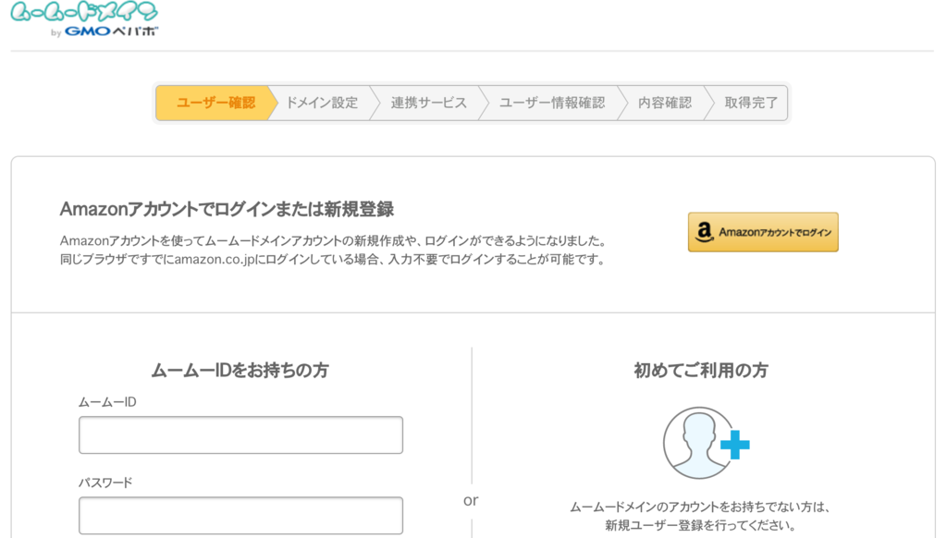The image size is (947, 538).
Task: Click the GMOペパボ brand logo
Action: (111, 31)
